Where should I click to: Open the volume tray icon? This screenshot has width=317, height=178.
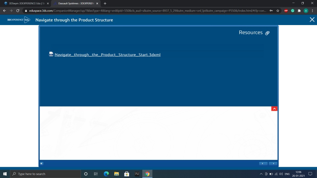click(281, 174)
